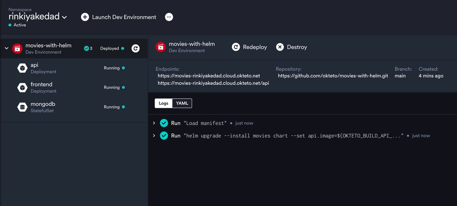Click the Destroy X icon

(x=280, y=47)
